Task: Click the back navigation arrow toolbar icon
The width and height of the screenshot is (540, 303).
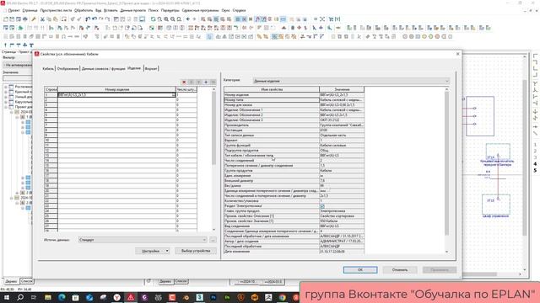Action: pyautogui.click(x=187, y=19)
